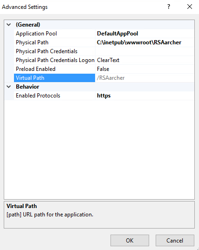Select the Application Pool property row
199x250 pixels.
point(104,34)
